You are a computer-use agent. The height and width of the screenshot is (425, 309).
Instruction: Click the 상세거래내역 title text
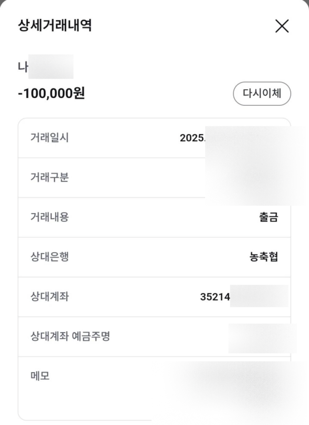click(x=55, y=25)
